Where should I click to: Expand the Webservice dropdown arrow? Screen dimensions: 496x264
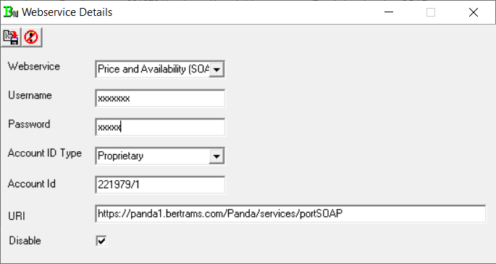[217, 69]
